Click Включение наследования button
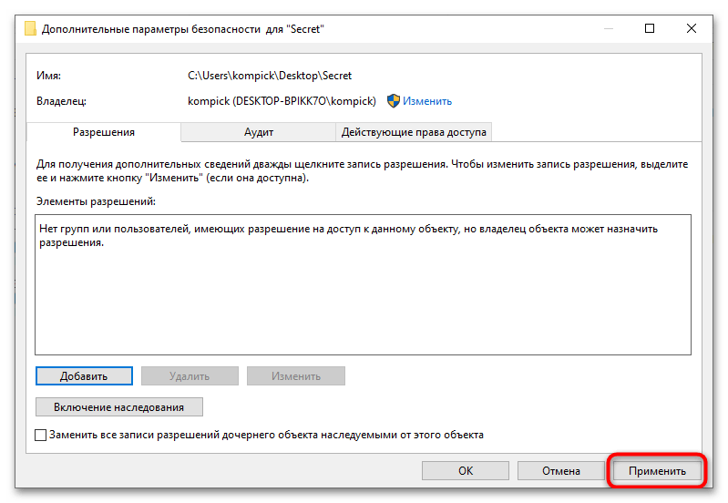728x503 pixels. click(118, 407)
